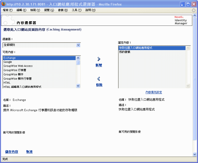This screenshot has height=163, width=198.
Task: Click the Firefox logo in title bar
Action: pos(3,4)
